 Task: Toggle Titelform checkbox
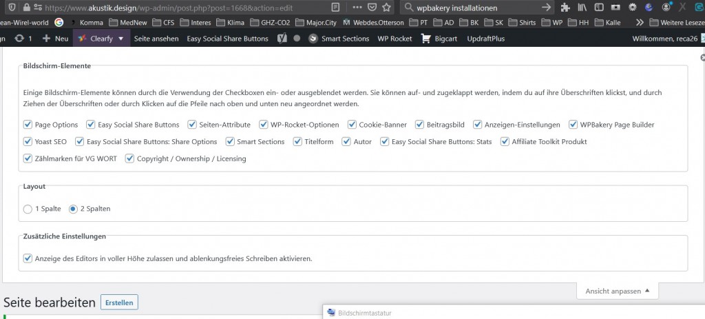(297, 142)
